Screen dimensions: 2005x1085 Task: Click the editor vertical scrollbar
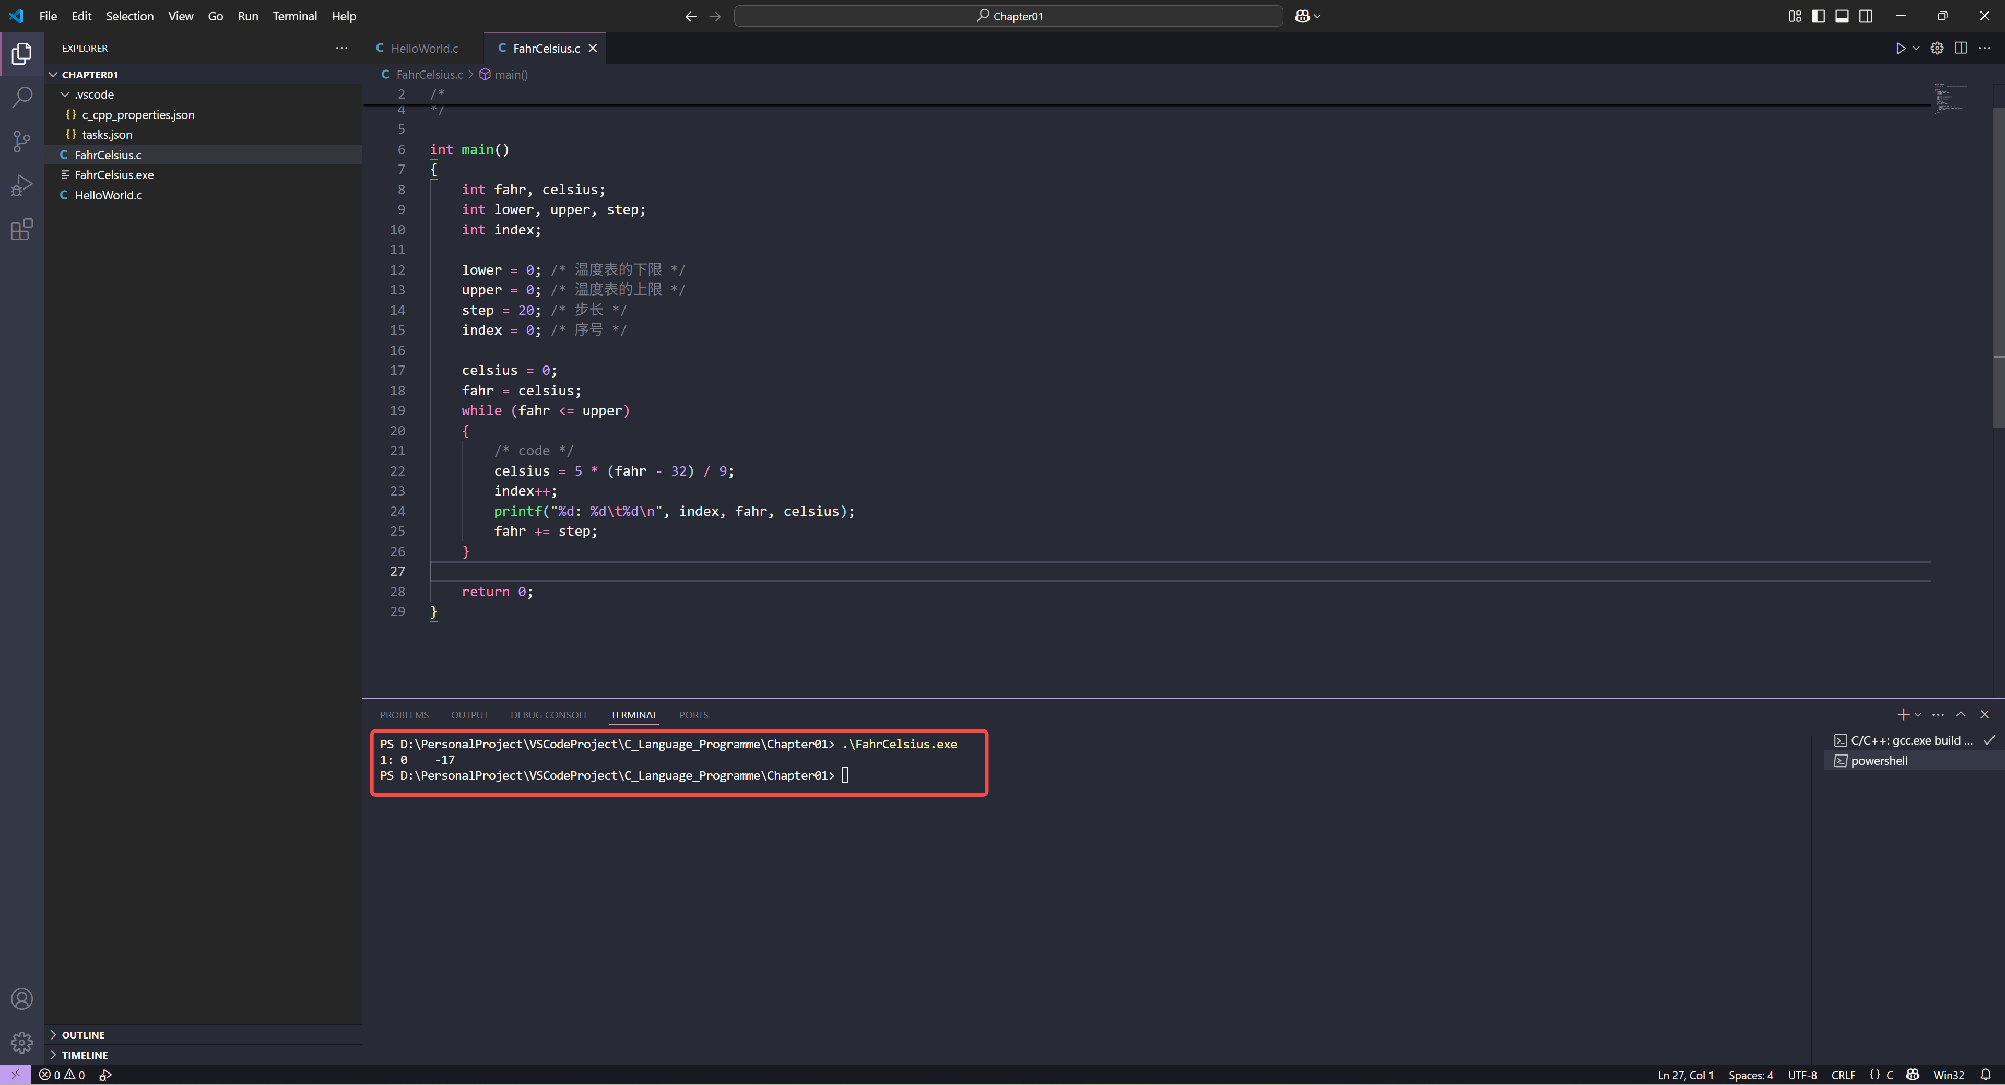click(x=1998, y=265)
